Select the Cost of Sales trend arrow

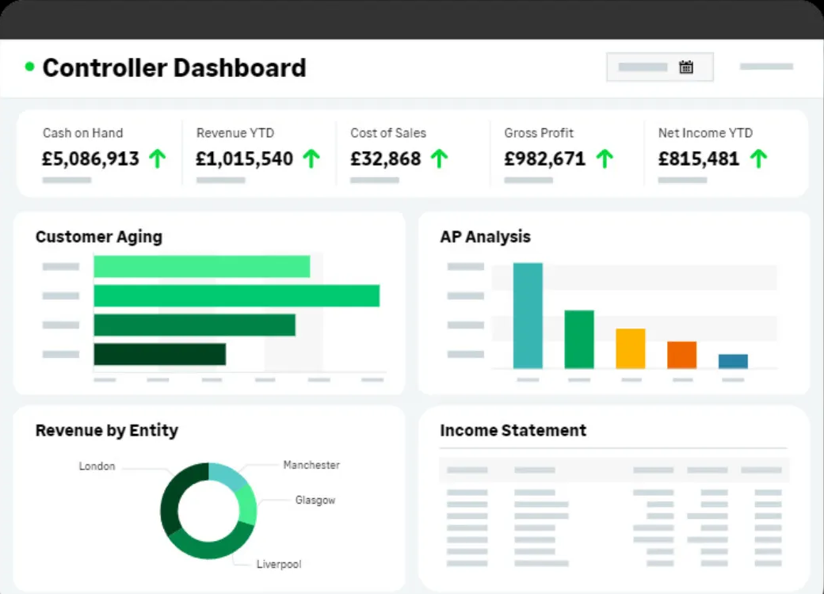[439, 158]
